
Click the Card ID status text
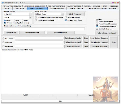coord(92,95)
